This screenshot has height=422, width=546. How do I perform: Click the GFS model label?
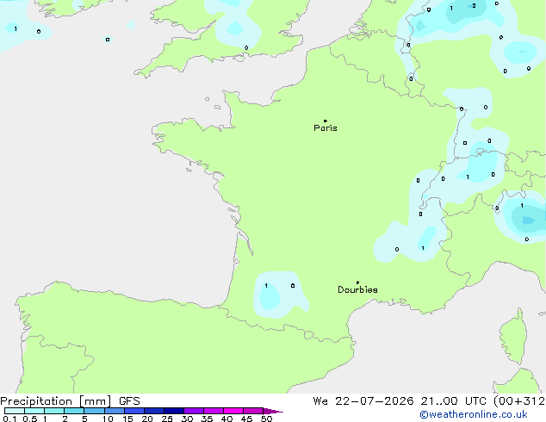(129, 401)
